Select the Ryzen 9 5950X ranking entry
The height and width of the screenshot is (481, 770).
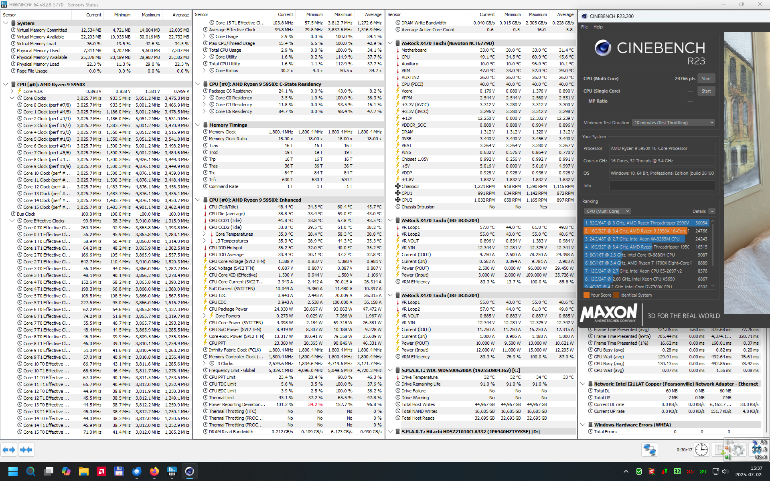tap(646, 231)
